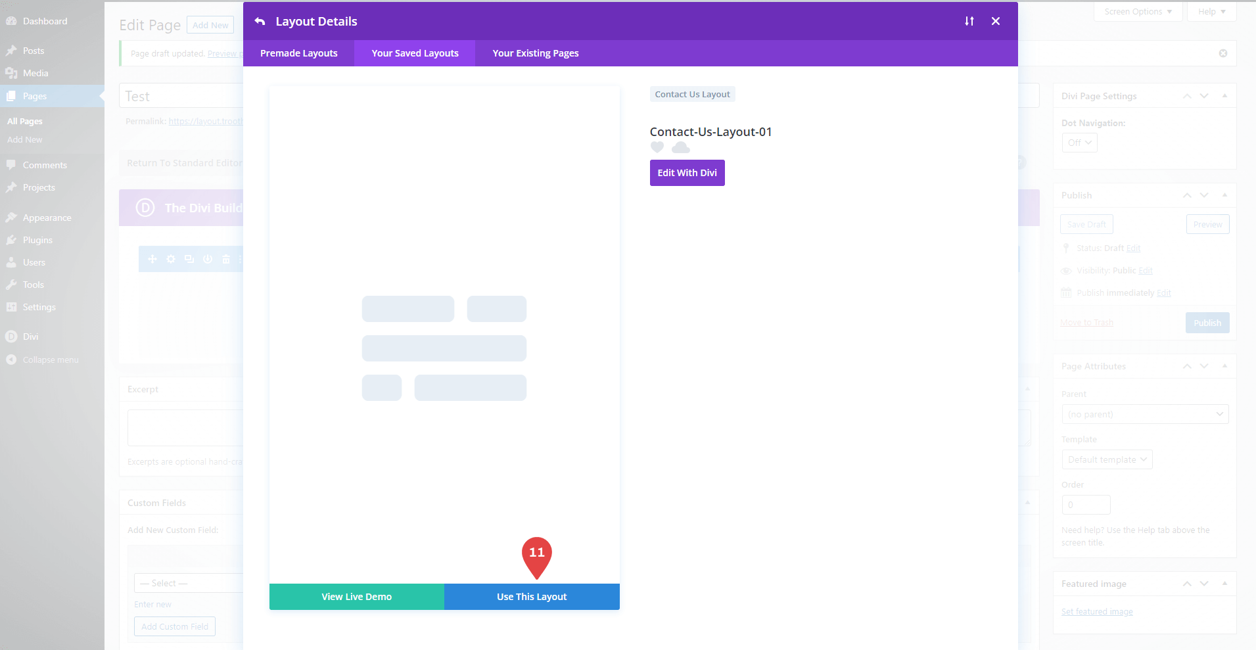Click the Divi logo icon in sidebar

tap(11, 337)
